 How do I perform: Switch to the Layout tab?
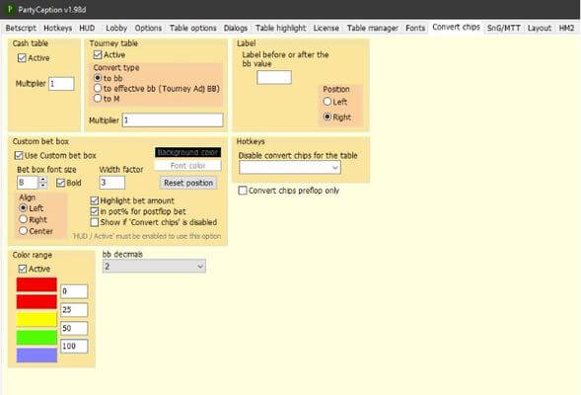tap(540, 29)
